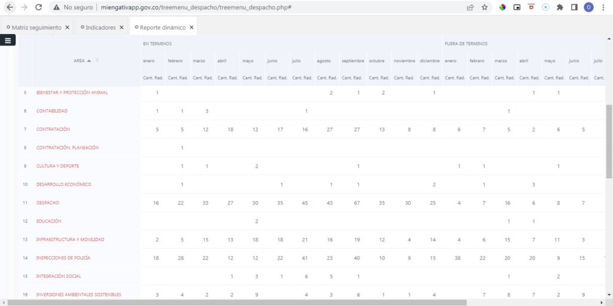Click the forward navigation arrow
Screen dimensions: 613x306
[24, 7]
